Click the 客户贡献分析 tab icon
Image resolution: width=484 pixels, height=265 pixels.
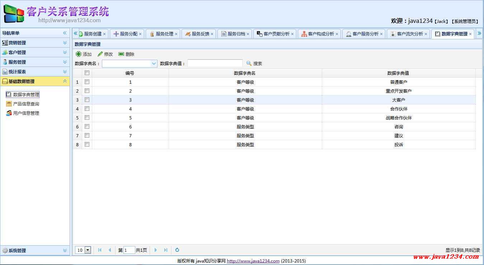[x=259, y=34]
